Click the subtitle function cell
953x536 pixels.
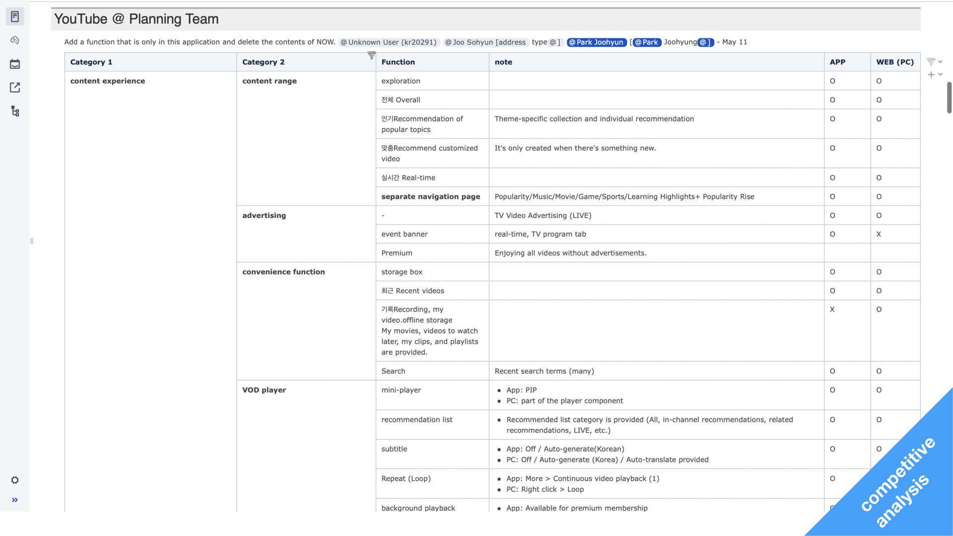click(x=432, y=454)
